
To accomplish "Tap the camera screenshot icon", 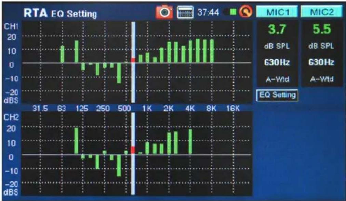I will coord(164,12).
